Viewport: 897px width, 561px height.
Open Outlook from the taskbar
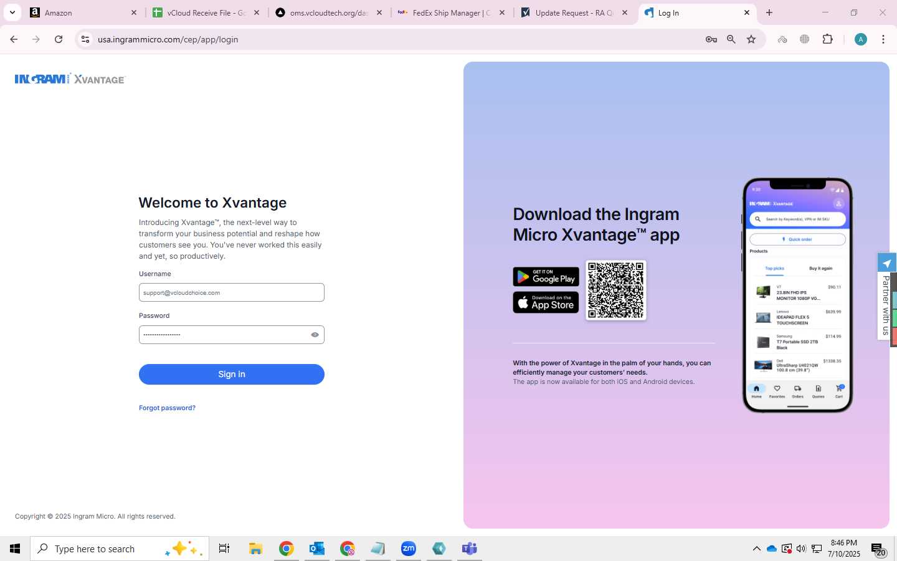point(317,549)
